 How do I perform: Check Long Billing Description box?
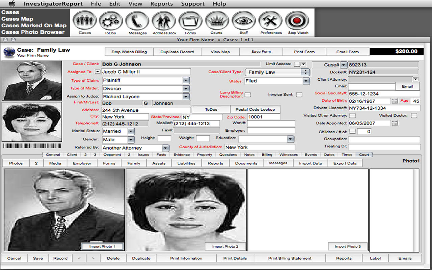pyautogui.click(x=248, y=94)
